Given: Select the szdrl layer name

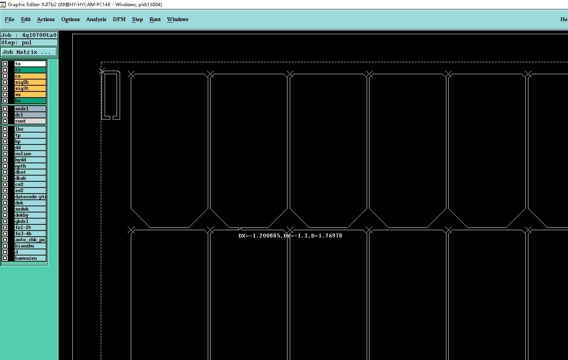Looking at the screenshot, I should [30, 109].
